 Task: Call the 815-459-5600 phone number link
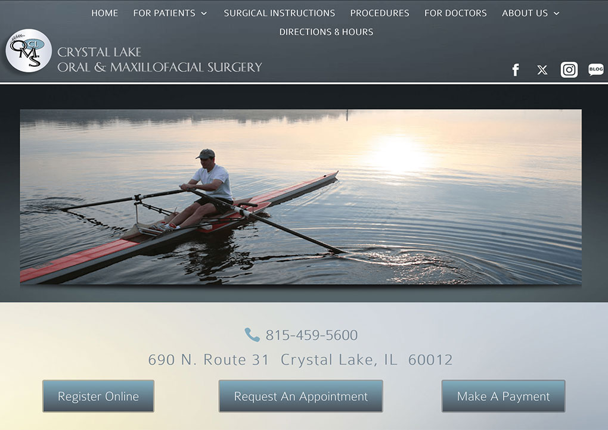click(311, 335)
